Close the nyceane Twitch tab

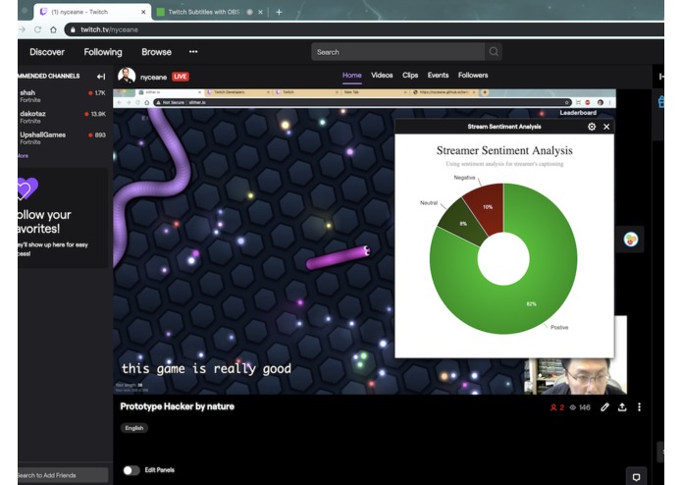(143, 12)
